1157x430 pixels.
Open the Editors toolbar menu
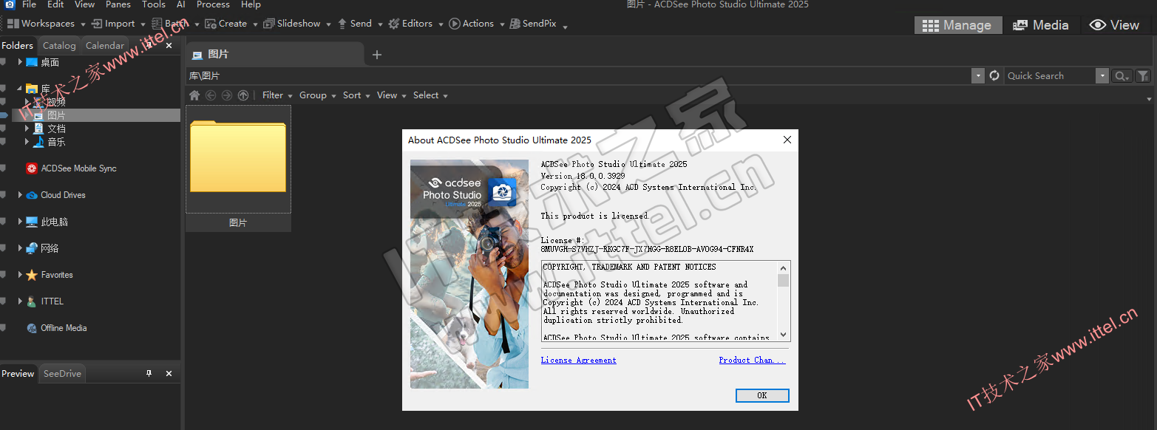pyautogui.click(x=415, y=24)
